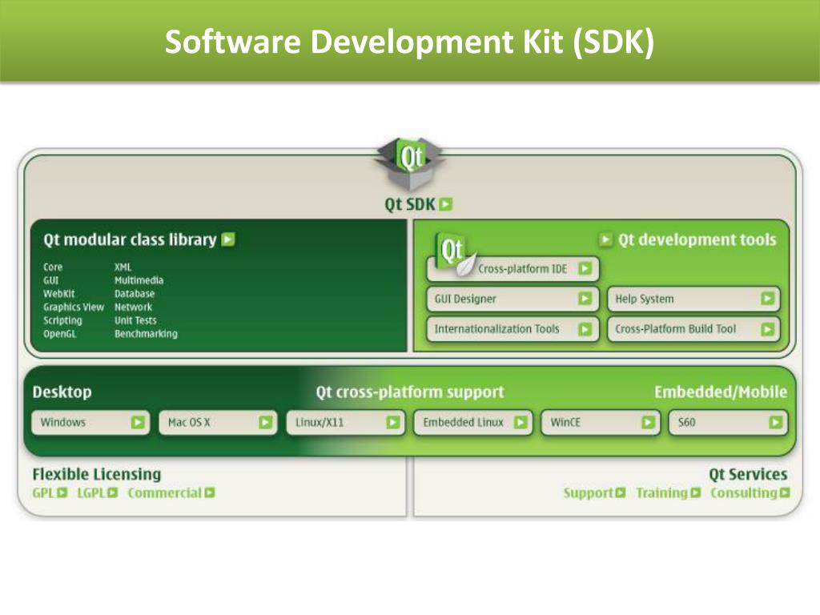Screen dimensions: 820x615
Task: Click the Scripting module text
Action: pos(62,320)
